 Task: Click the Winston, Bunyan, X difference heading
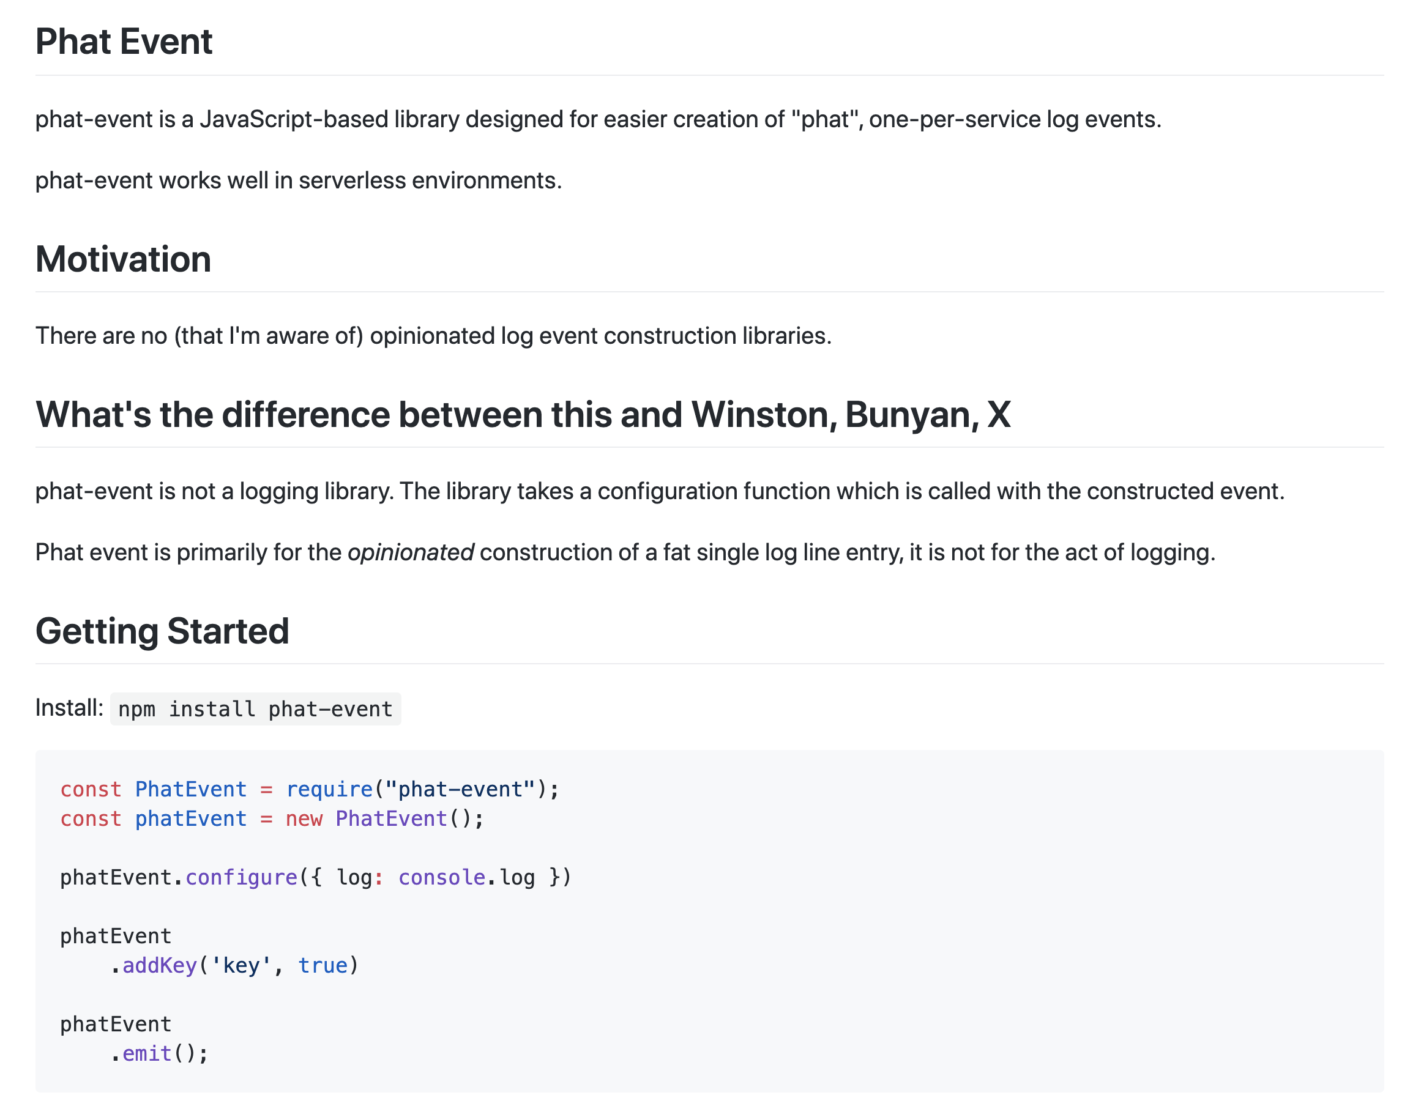[x=523, y=415]
